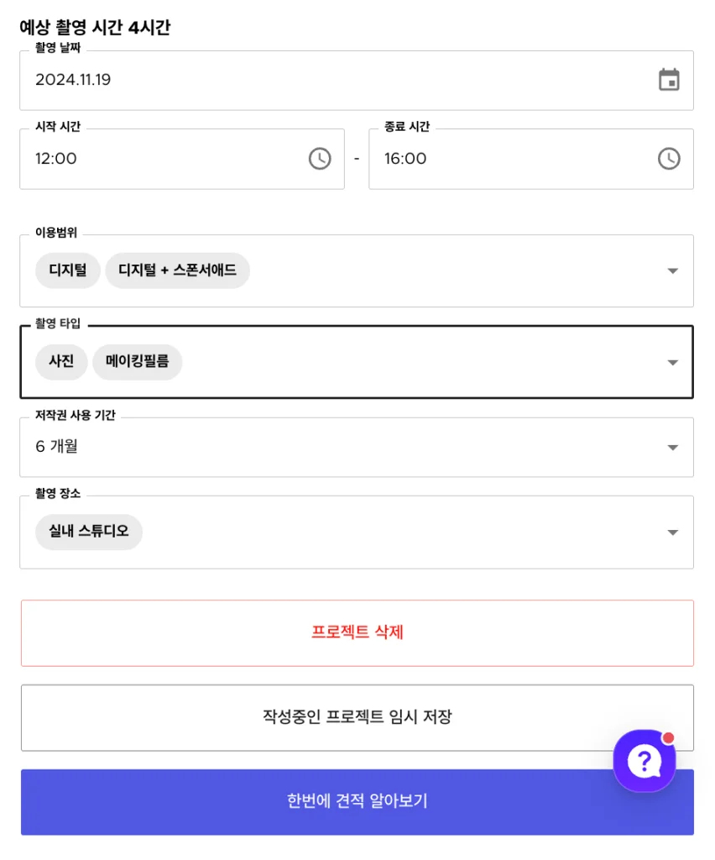The width and height of the screenshot is (715, 860).
Task: Expand the 저작권 사용 기간 dropdown
Action: (671, 447)
